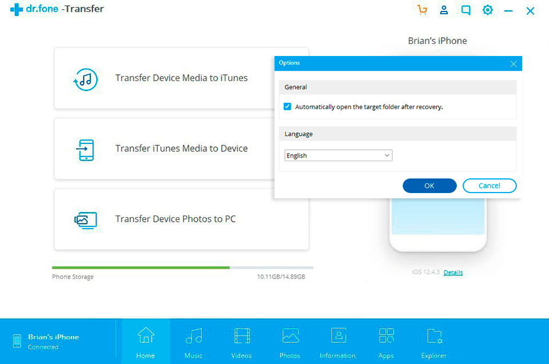549x364 pixels.
Task: Open the Language dropdown showing English
Action: [x=338, y=155]
